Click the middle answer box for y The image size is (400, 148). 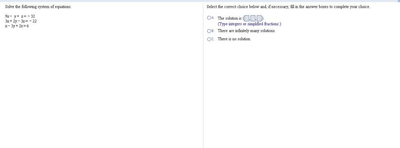(253, 18)
